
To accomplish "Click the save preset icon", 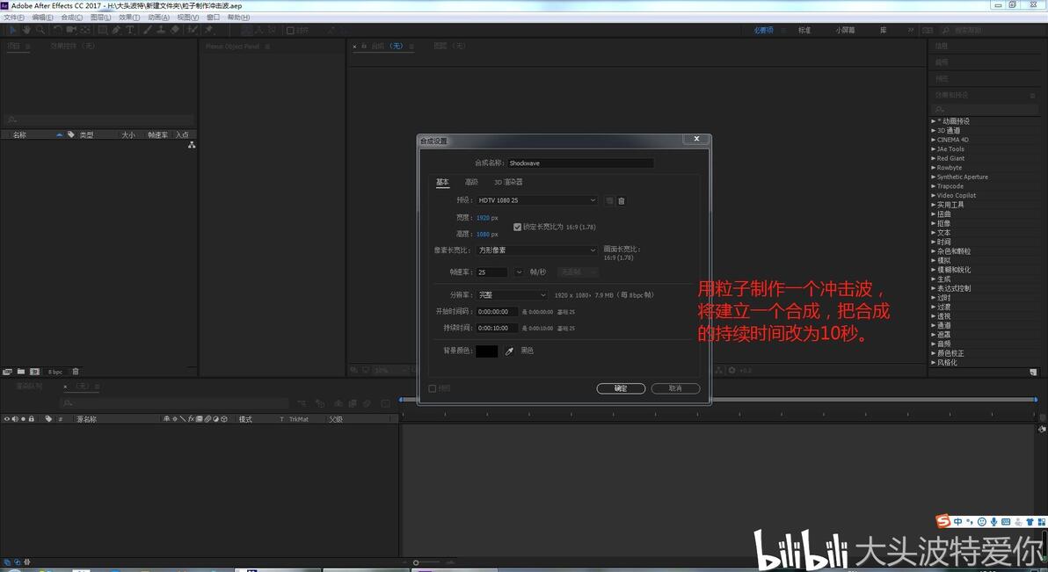I will [x=609, y=200].
